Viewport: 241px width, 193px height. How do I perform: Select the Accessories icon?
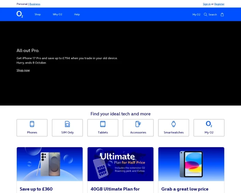138,124
